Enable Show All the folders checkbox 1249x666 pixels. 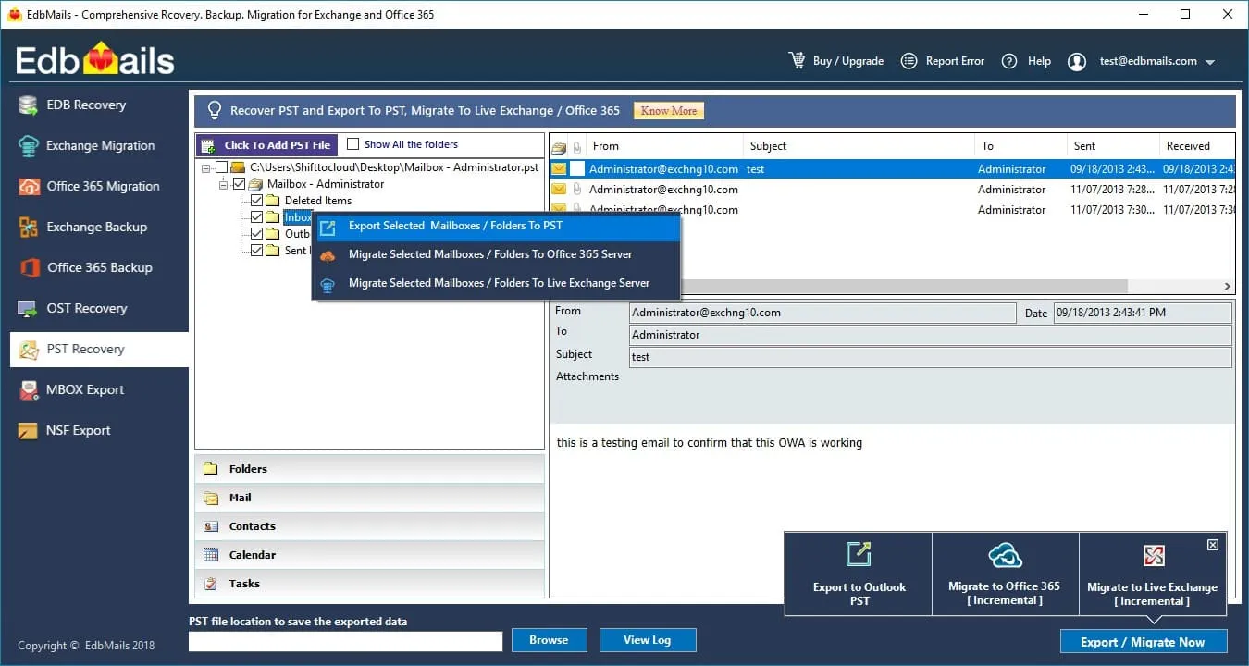[352, 144]
